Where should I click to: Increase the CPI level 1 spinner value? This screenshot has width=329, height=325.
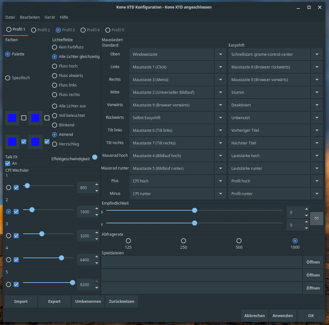97,184
